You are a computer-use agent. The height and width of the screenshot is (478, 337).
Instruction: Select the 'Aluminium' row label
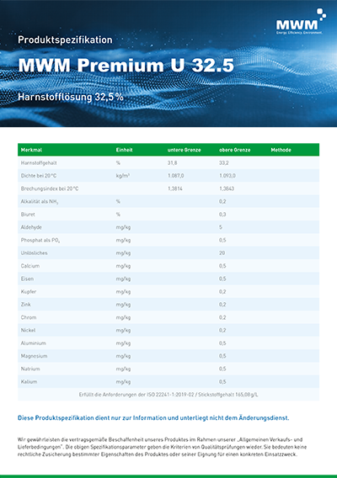33,343
